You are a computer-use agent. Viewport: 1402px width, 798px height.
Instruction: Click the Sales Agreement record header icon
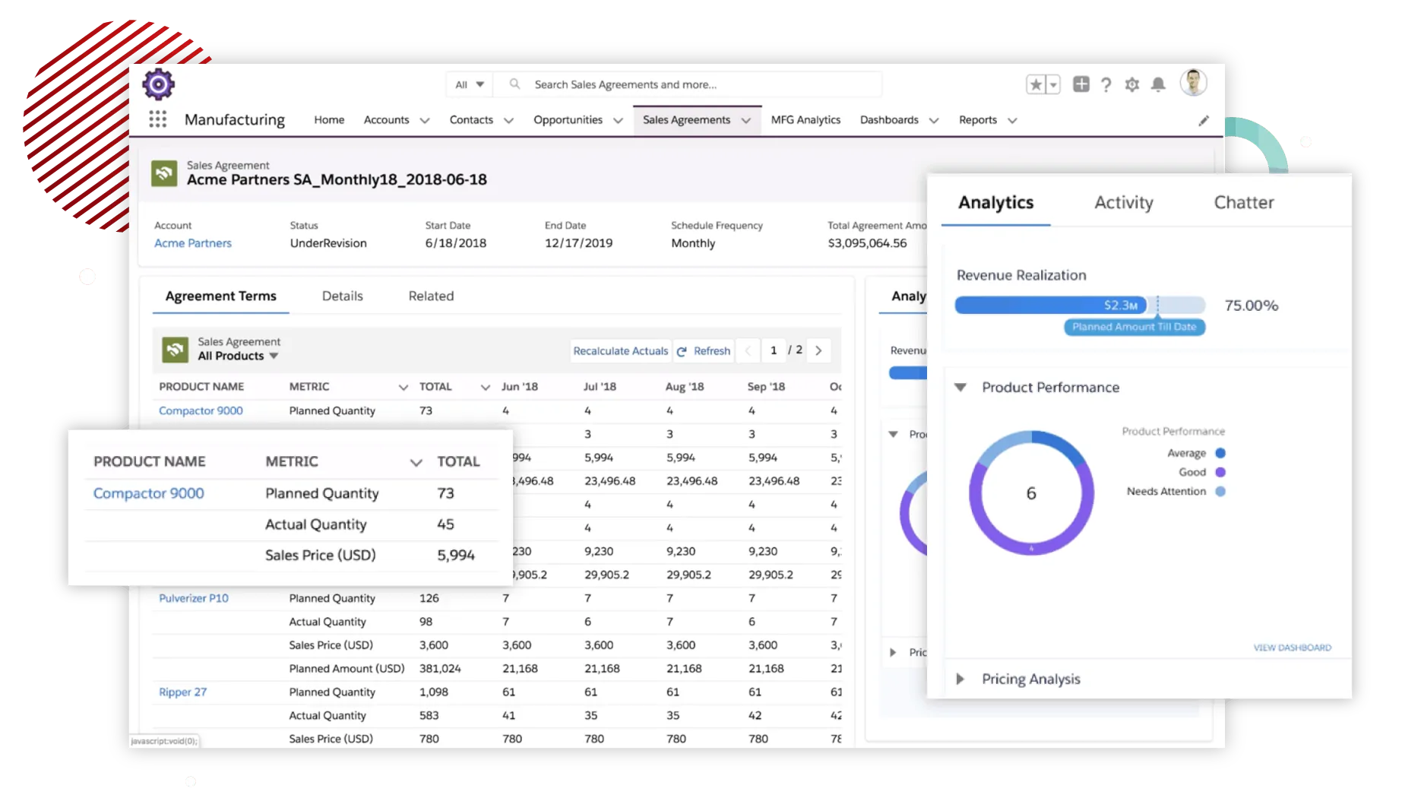[x=164, y=173]
